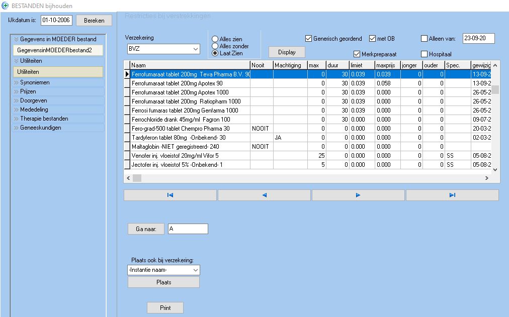Expand the Therapie bestanden section
Screen dimensions: 509x317
point(58,119)
